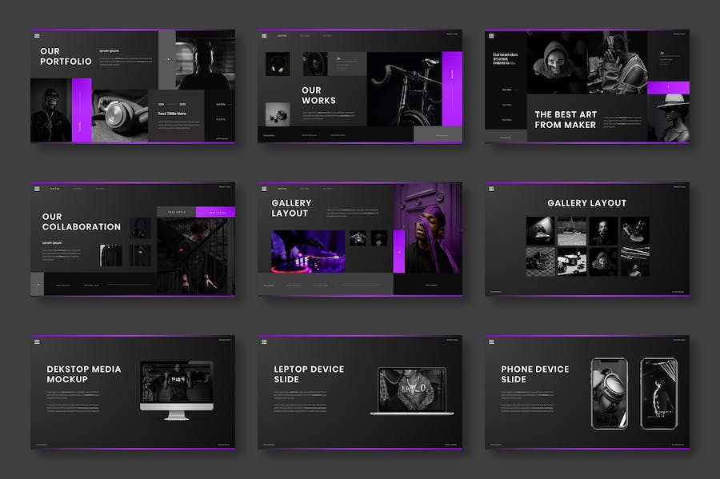
Task: Click menu icon on Phone Device Slide
Action: tap(491, 341)
